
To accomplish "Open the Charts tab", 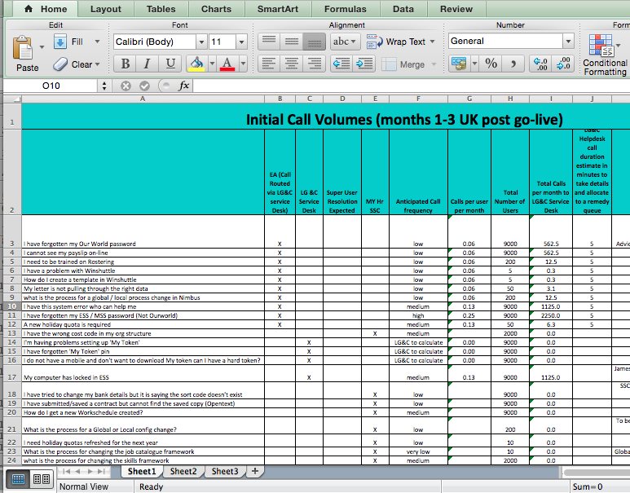I will pos(216,9).
